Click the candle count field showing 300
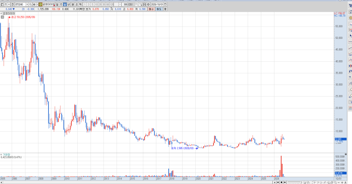 [x=125, y=4]
